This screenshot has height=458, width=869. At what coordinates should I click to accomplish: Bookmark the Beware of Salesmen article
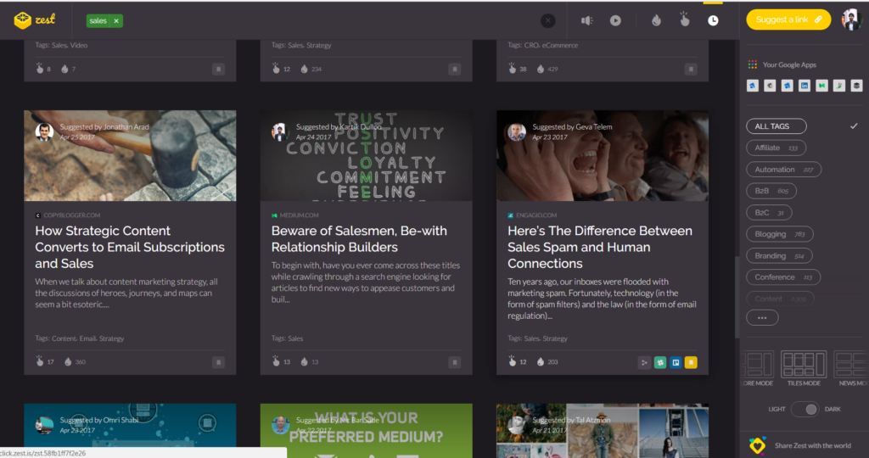pos(455,362)
